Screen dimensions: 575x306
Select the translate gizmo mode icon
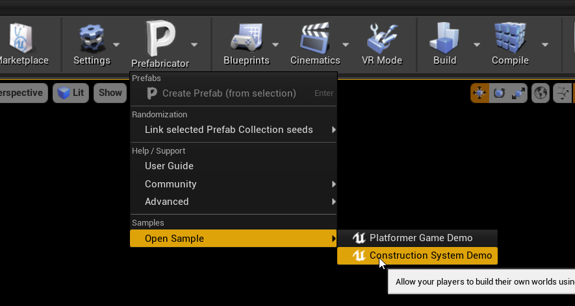tap(479, 93)
